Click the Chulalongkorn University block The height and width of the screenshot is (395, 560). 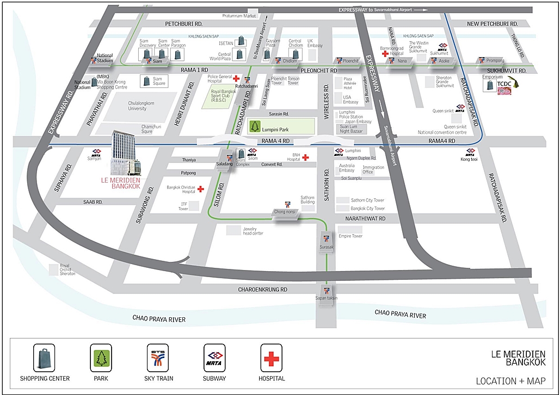point(141,106)
